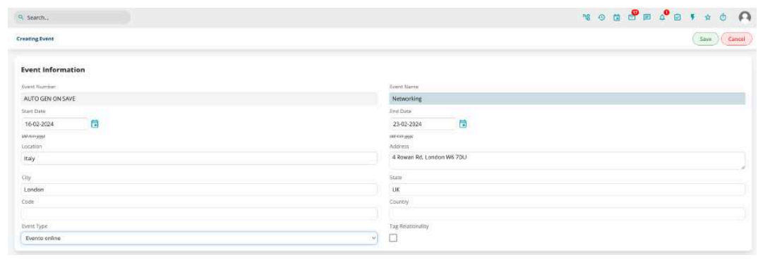This screenshot has width=763, height=260.
Task: Open the chat messages icon
Action: tap(647, 18)
